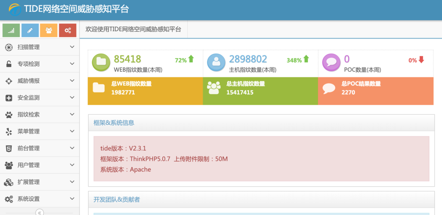Screen dimensions: 442x215
Task: Click the 指纹检索 paw icon
Action: (x=9, y=115)
